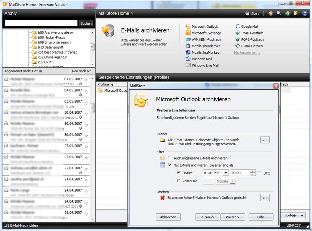The image size is (312, 231).
Task: Click the Weiter > button
Action: click(233, 217)
